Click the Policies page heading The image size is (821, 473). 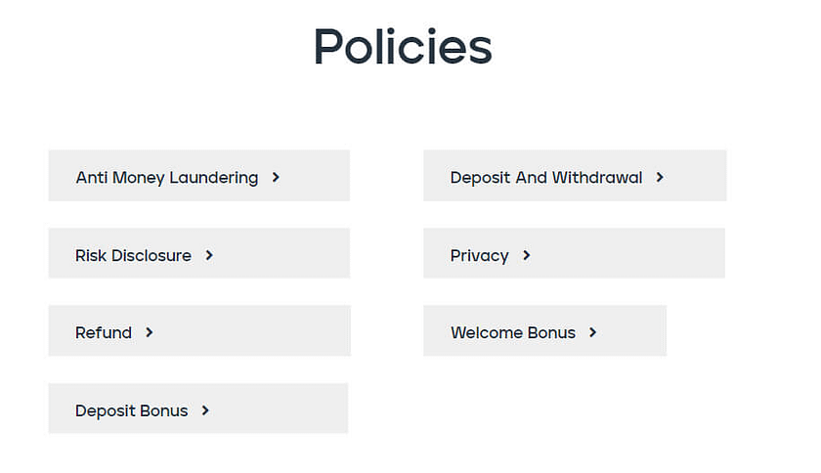pos(402,47)
